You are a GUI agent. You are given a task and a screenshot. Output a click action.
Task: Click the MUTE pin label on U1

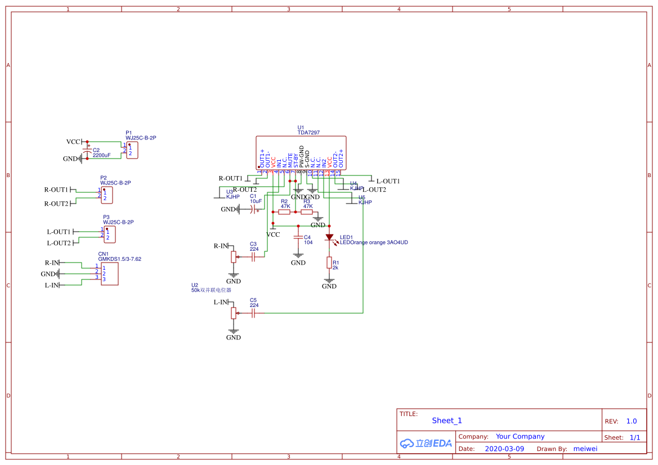[290, 161]
